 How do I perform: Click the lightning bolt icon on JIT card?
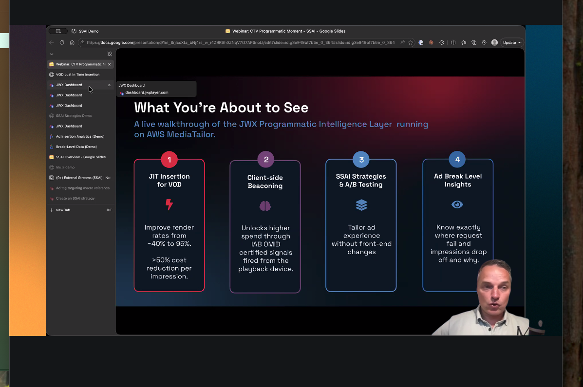click(169, 204)
